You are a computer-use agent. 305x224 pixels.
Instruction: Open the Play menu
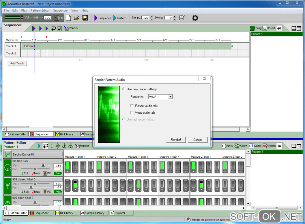pos(24,10)
